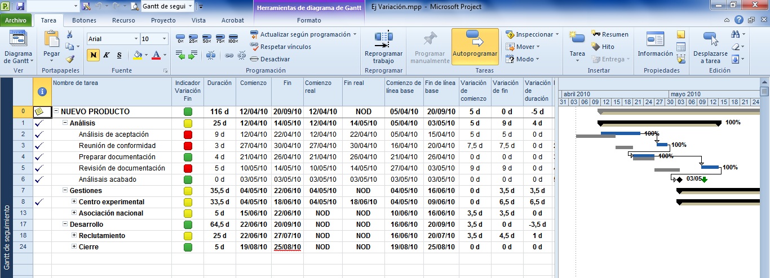Viewport: 770px width, 278px height.
Task: Mark task 0% complete
Action: pos(180,39)
